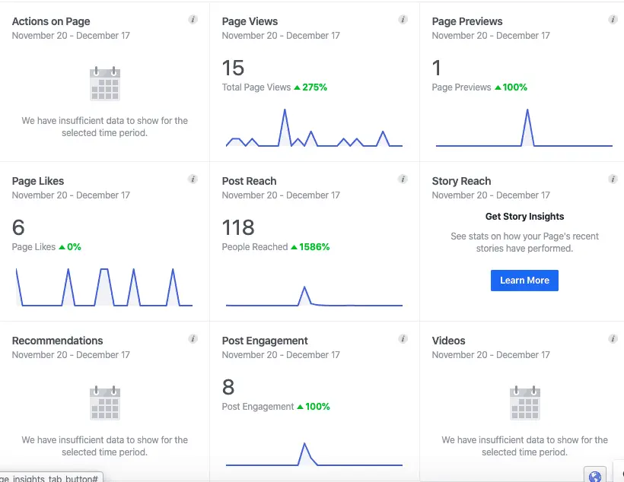This screenshot has height=482, width=624.
Task: Click the info icon on Story Reach
Action: [613, 179]
